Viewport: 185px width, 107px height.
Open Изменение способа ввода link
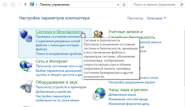click(128, 99)
